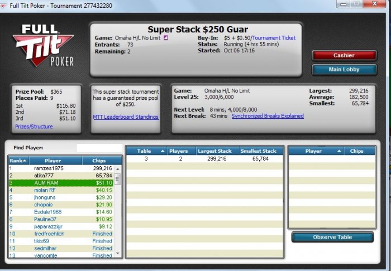Sort tables by Players column header

[181, 151]
